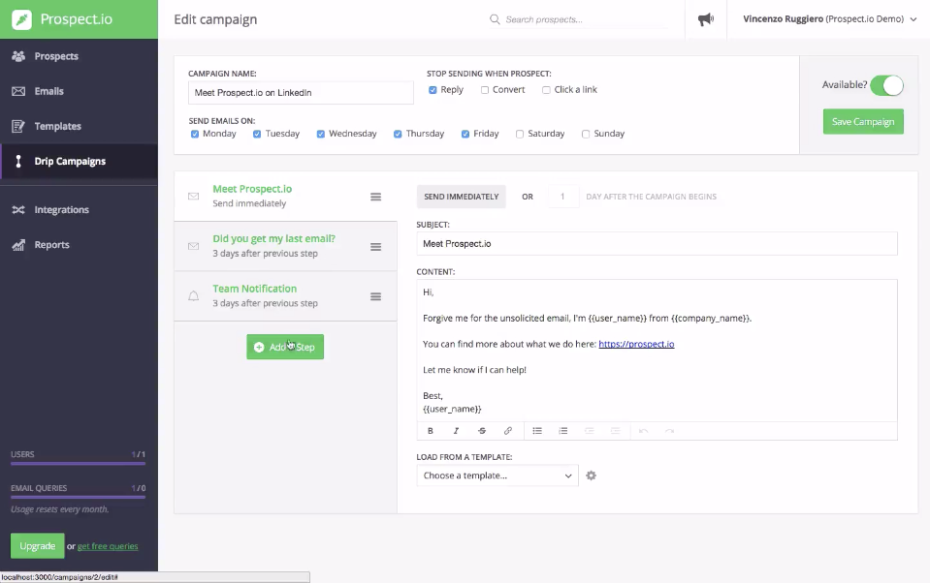Click the undo icon in editor toolbar

[x=644, y=431]
